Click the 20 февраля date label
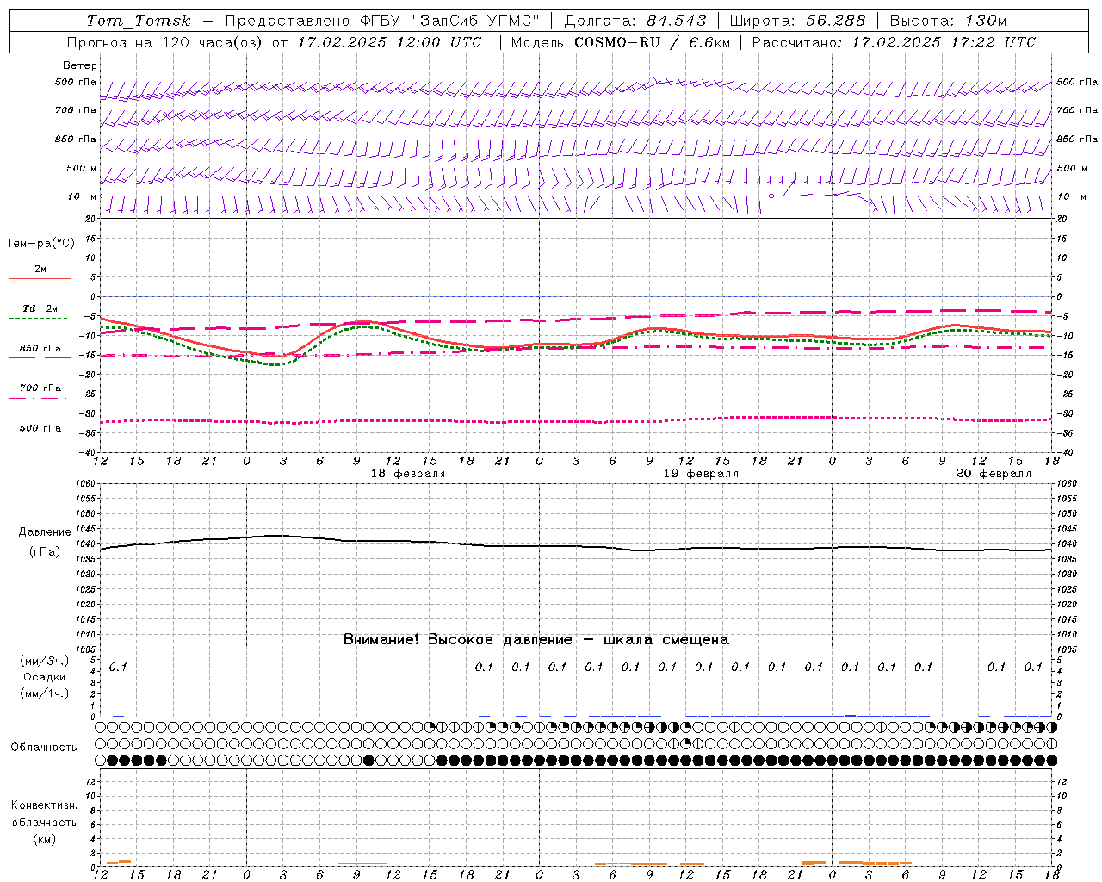Screen dimensions: 1102x882 pos(994,474)
